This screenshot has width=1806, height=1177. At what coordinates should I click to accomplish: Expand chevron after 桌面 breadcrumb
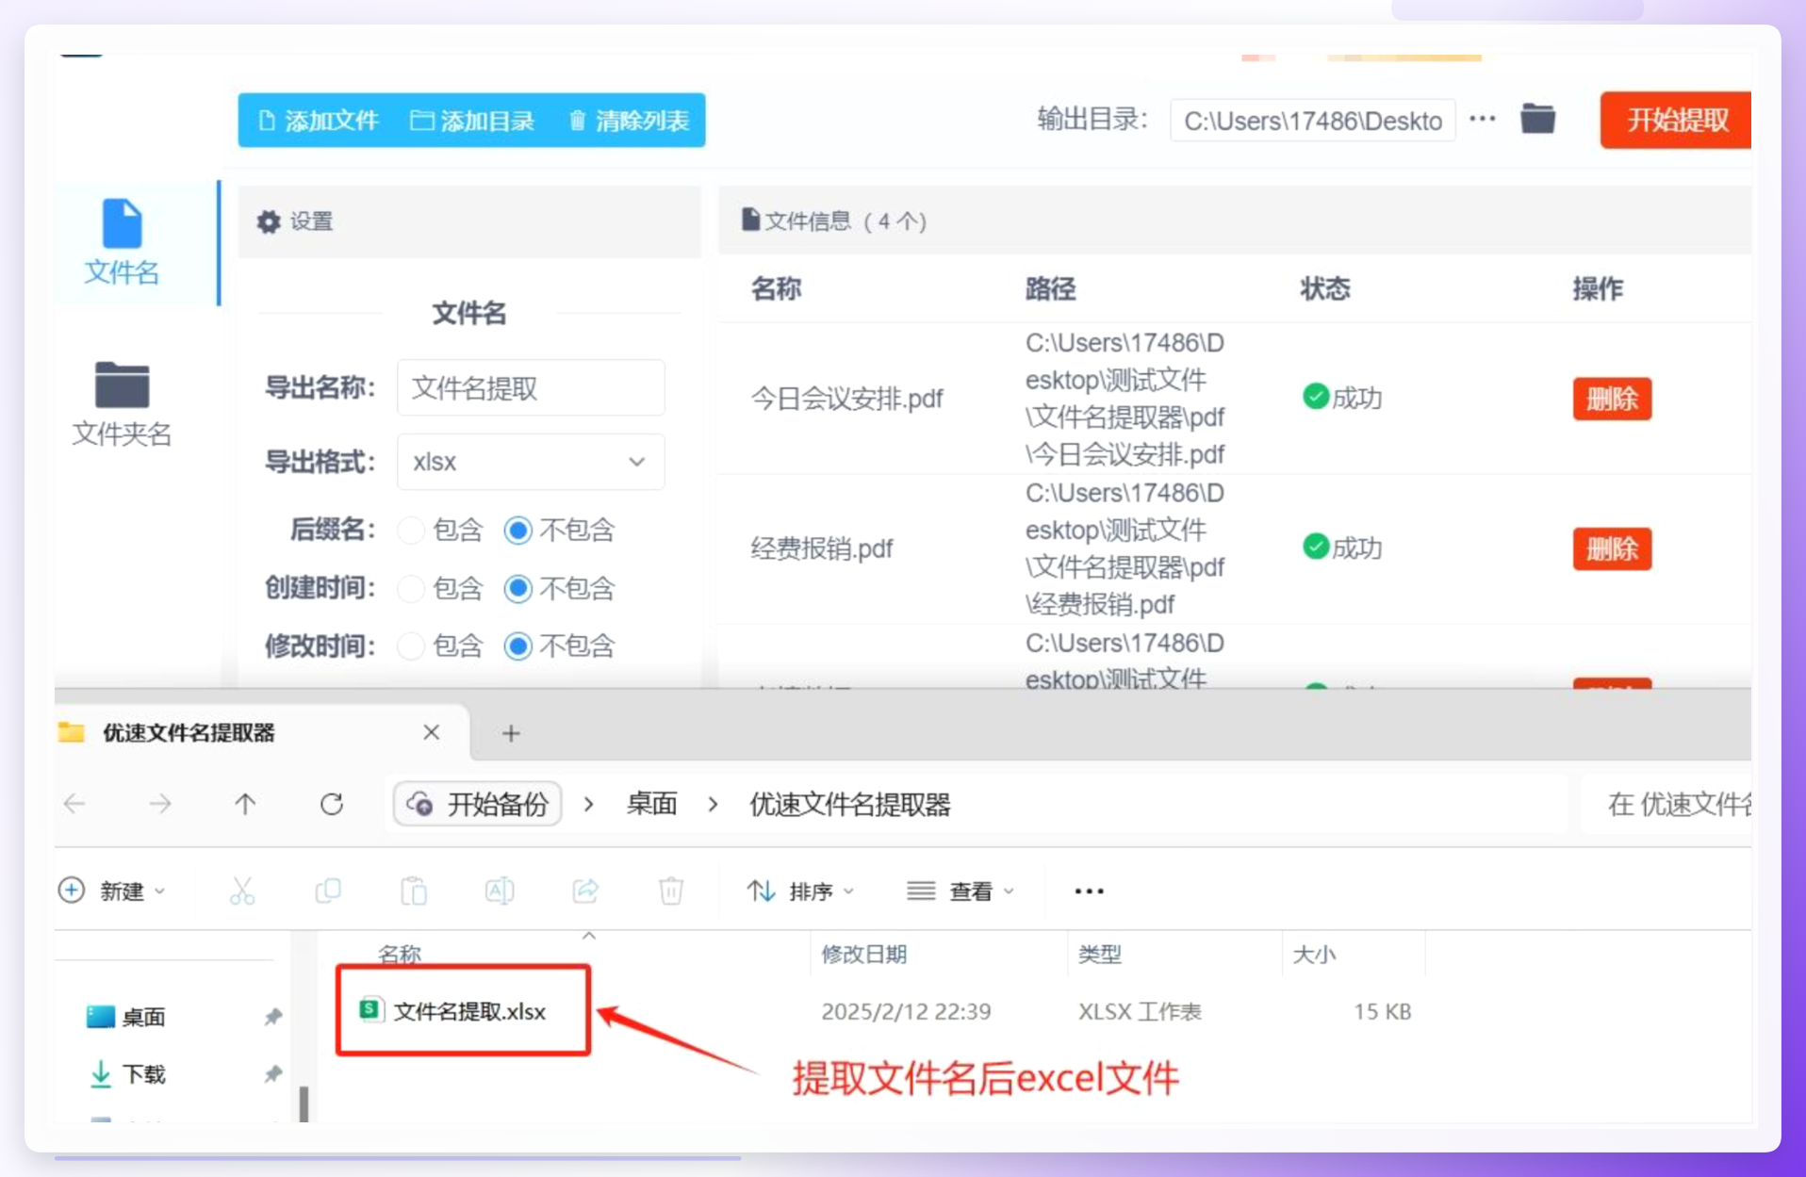point(714,804)
